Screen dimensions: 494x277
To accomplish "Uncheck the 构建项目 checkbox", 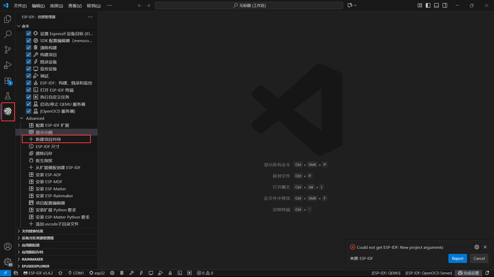I will (x=29, y=55).
